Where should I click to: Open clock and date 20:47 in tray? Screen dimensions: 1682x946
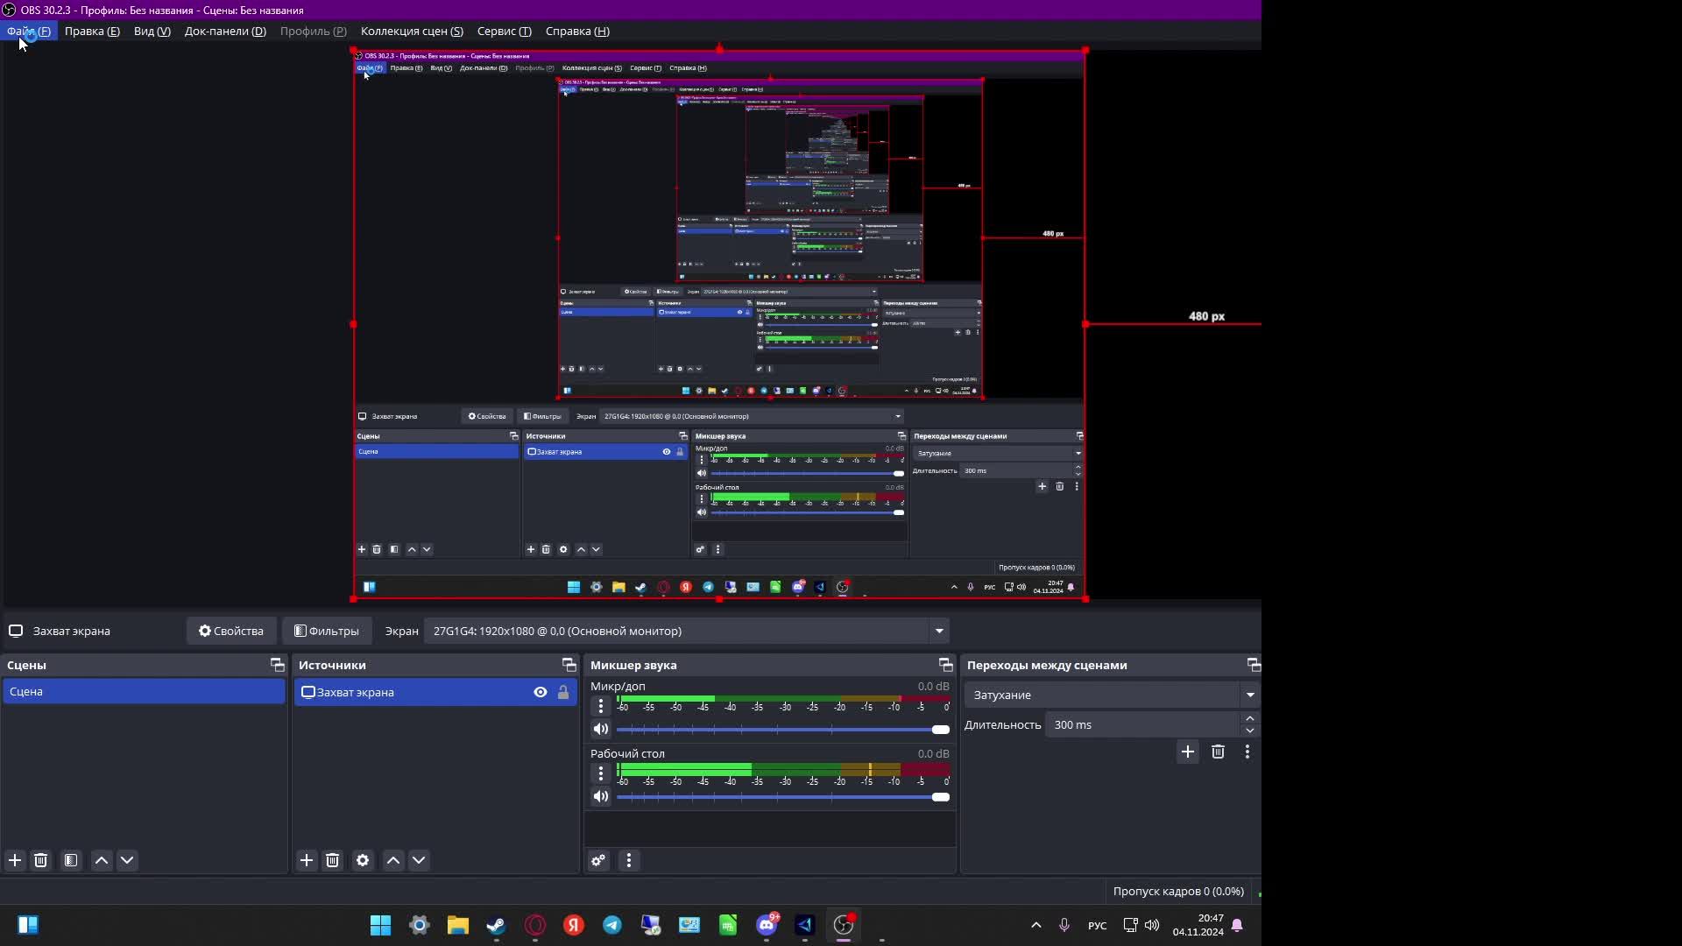coord(1198,925)
